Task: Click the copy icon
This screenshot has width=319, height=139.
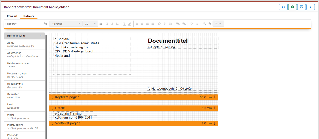Action: click(159, 24)
